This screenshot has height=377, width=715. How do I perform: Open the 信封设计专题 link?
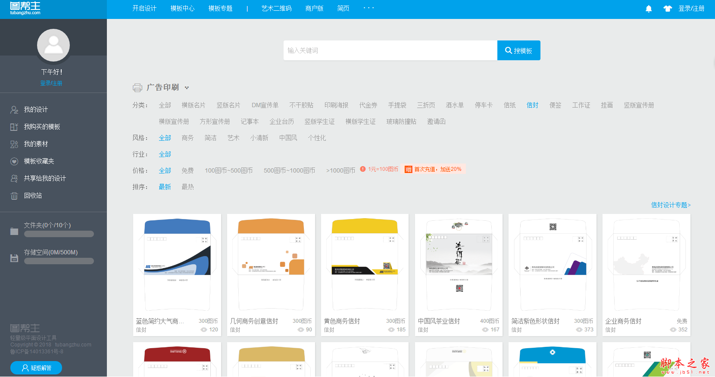pos(671,205)
